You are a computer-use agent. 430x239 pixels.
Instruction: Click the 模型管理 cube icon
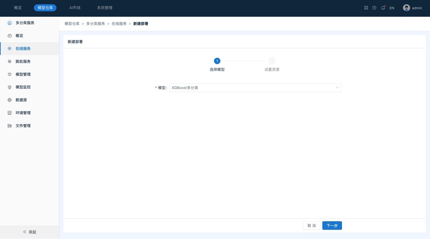coord(9,74)
